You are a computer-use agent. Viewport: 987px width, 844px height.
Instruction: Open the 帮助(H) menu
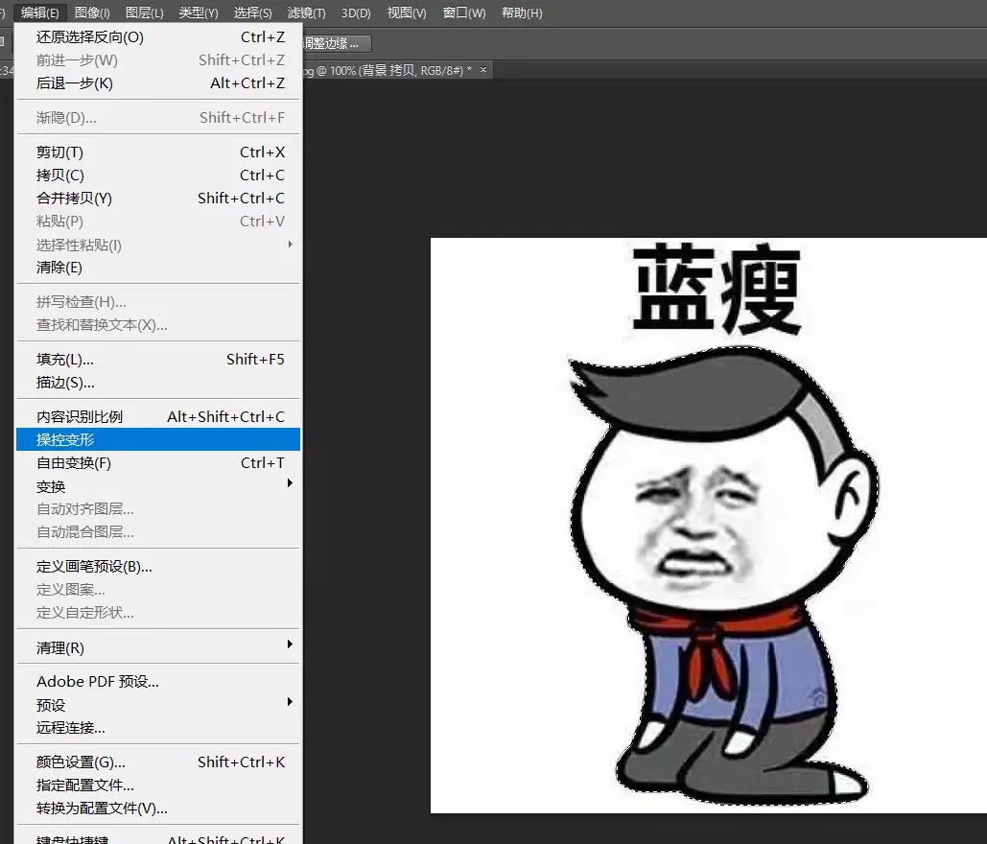click(x=522, y=12)
